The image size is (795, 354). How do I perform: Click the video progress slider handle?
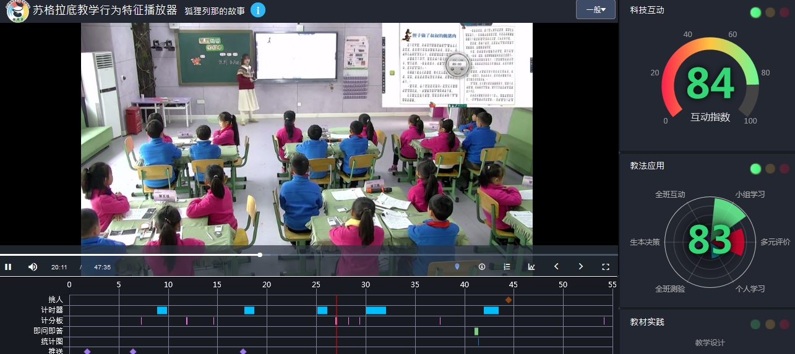[260, 255]
